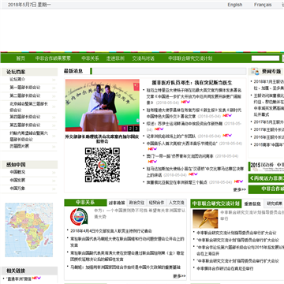This screenshot has width=284, height=284.
Task: Open the 再现活力非洲 green banner
Action: point(266,178)
